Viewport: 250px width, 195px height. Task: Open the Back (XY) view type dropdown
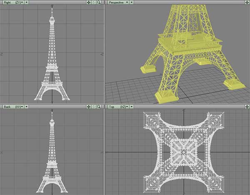13,107
